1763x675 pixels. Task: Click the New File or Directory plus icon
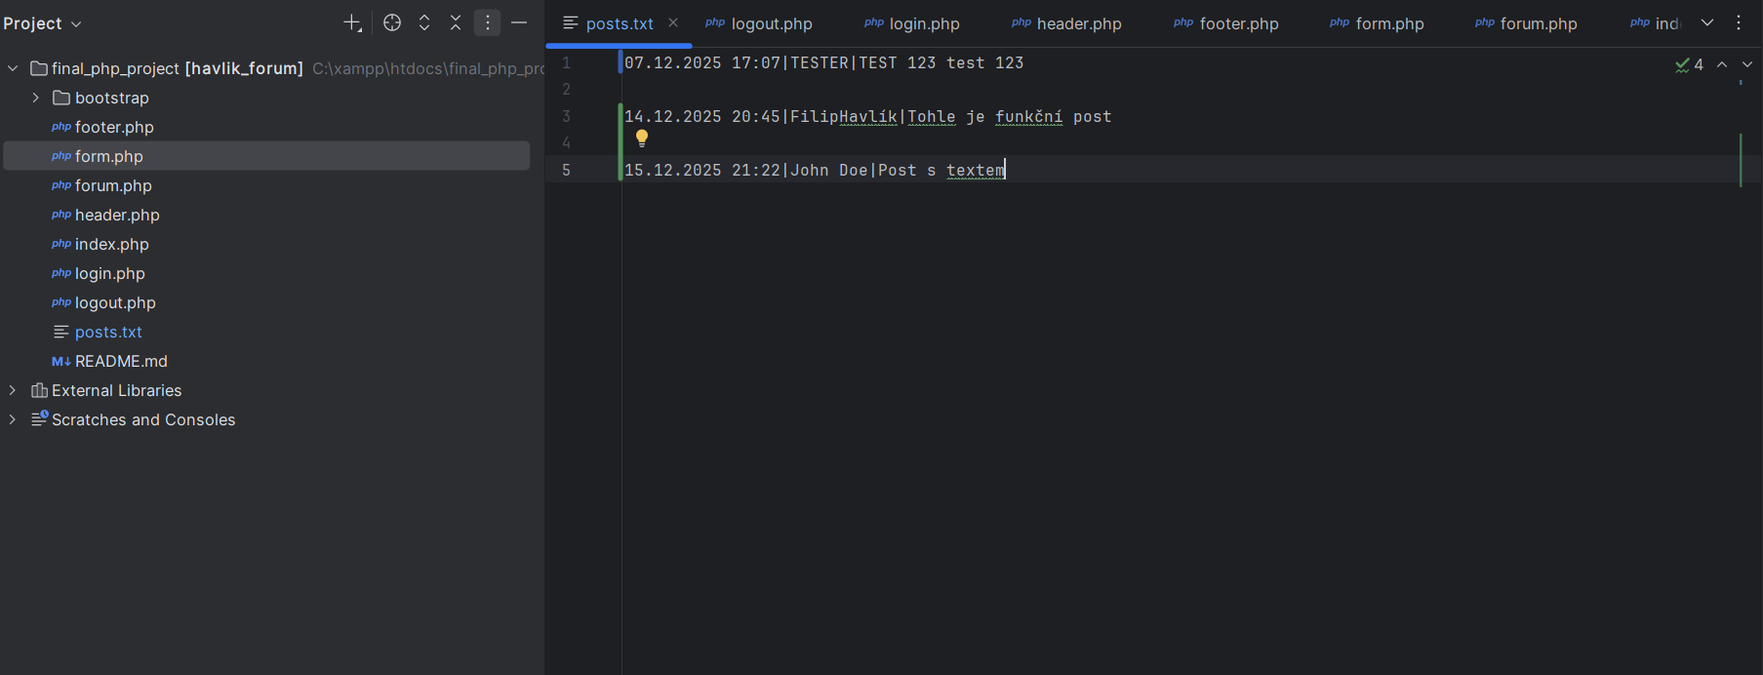point(352,22)
